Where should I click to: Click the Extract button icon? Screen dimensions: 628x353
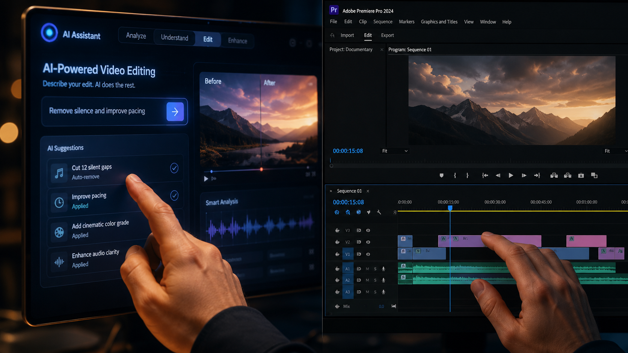[568, 175]
